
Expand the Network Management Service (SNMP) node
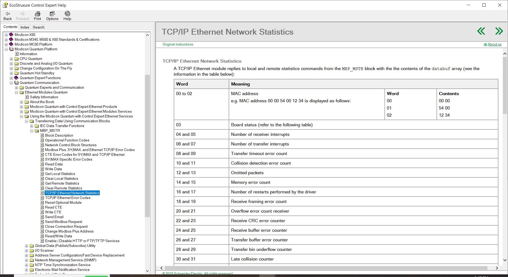coord(26,260)
